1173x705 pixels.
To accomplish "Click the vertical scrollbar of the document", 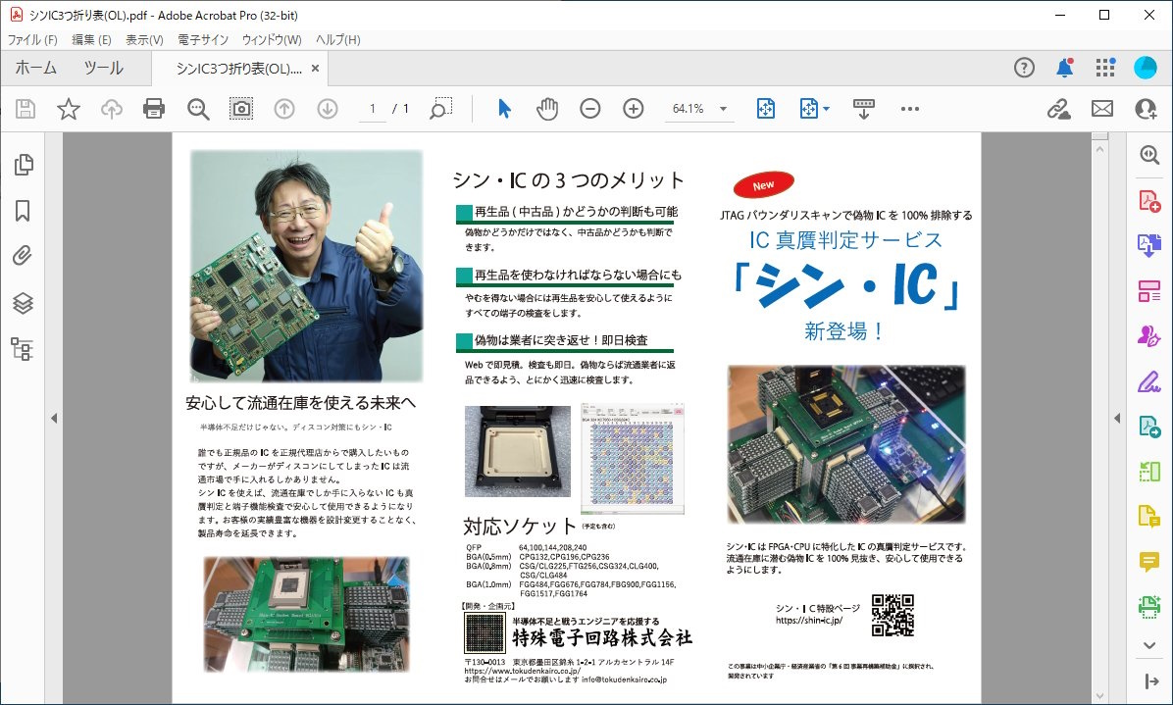I will point(1099,419).
